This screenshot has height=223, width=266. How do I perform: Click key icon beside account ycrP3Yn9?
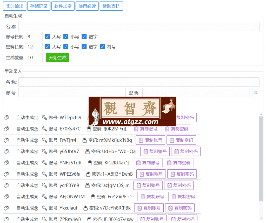tap(44, 185)
